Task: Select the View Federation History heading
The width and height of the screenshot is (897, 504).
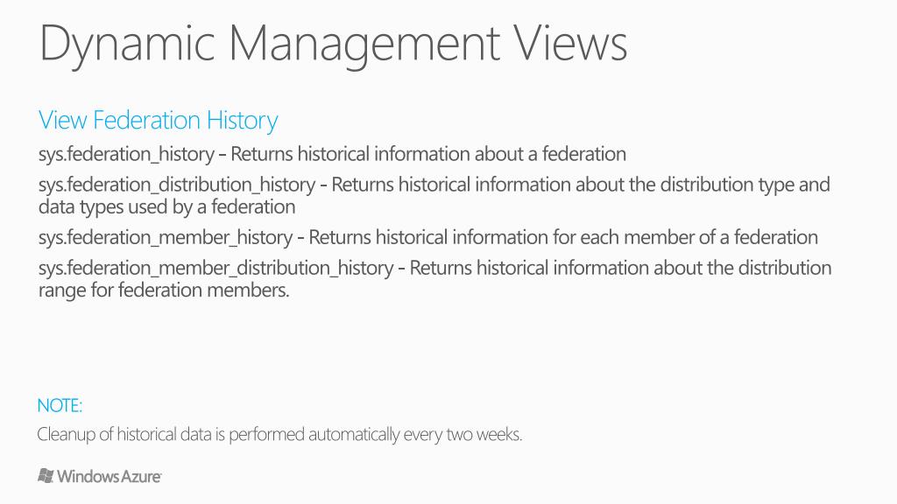Action: click(x=158, y=120)
